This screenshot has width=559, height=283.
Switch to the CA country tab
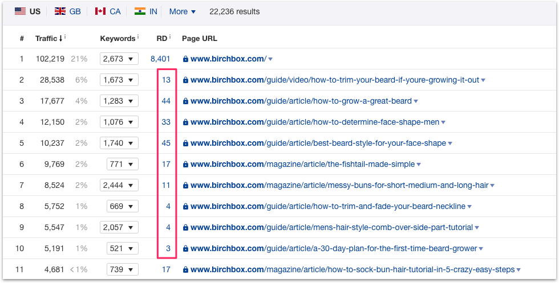108,11
